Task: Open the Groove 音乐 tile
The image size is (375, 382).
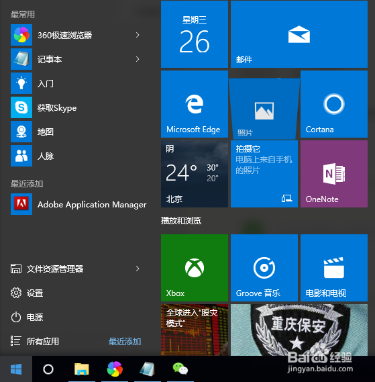Action: [x=264, y=268]
